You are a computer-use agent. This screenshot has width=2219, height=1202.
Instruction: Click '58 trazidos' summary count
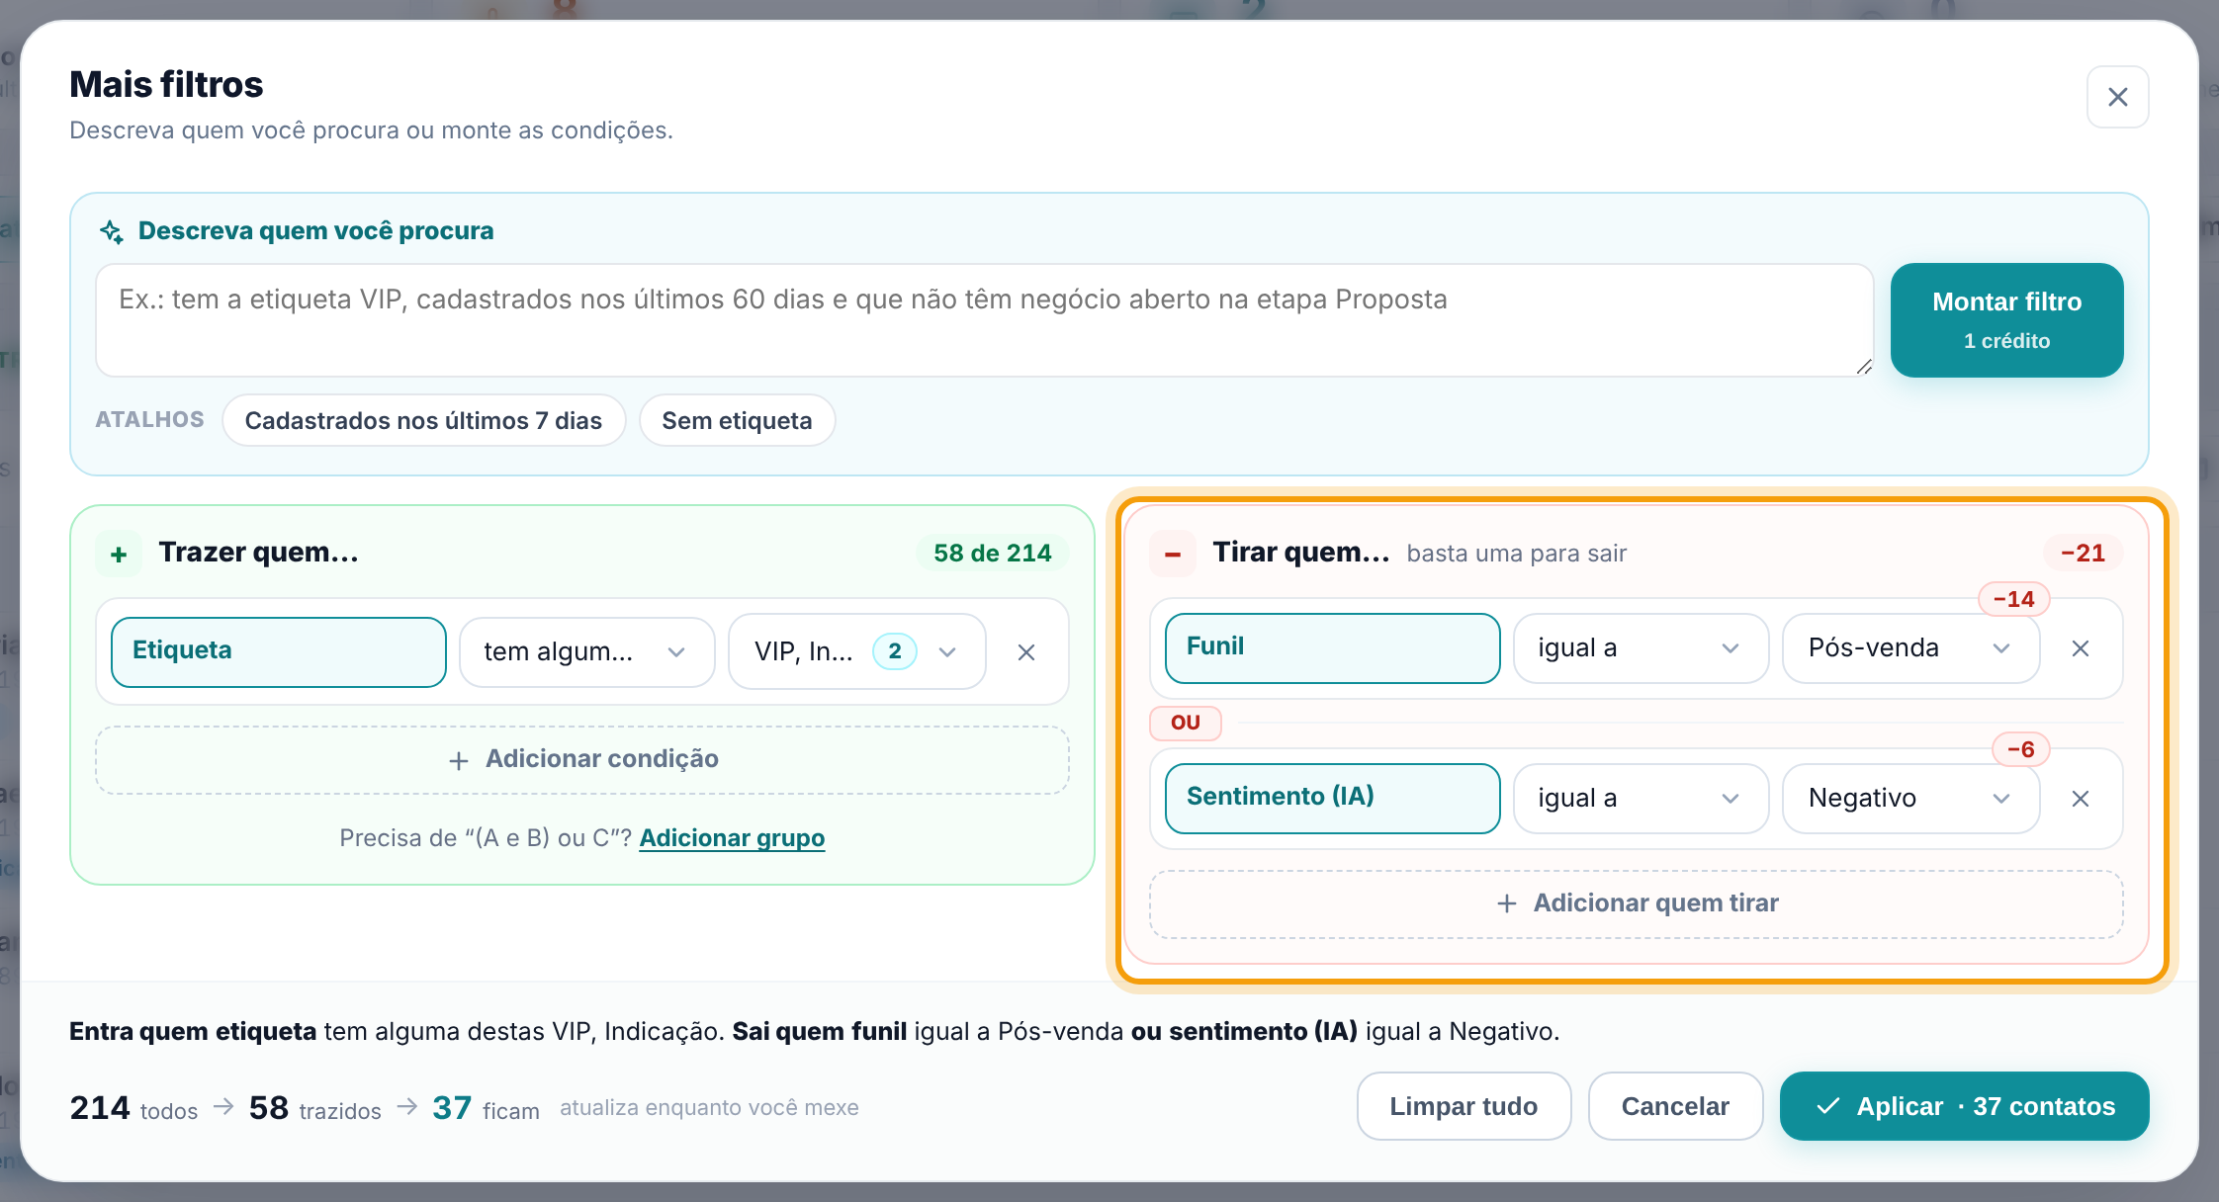[x=314, y=1108]
